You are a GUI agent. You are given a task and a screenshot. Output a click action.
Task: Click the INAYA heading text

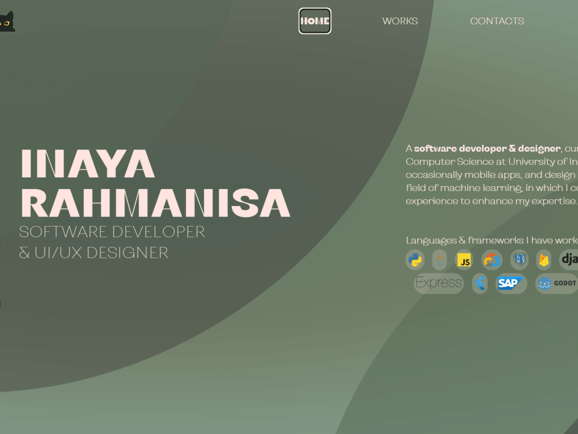tap(88, 164)
